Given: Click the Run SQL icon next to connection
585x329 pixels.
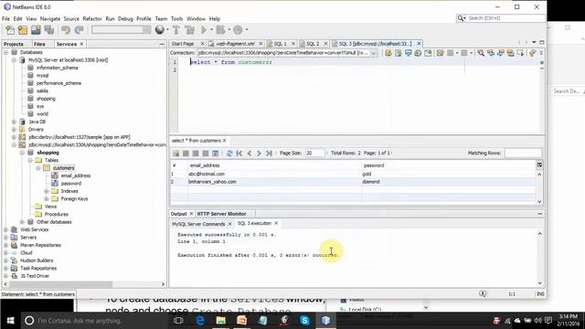Looking at the screenshot, I should pyautogui.click(x=388, y=53).
